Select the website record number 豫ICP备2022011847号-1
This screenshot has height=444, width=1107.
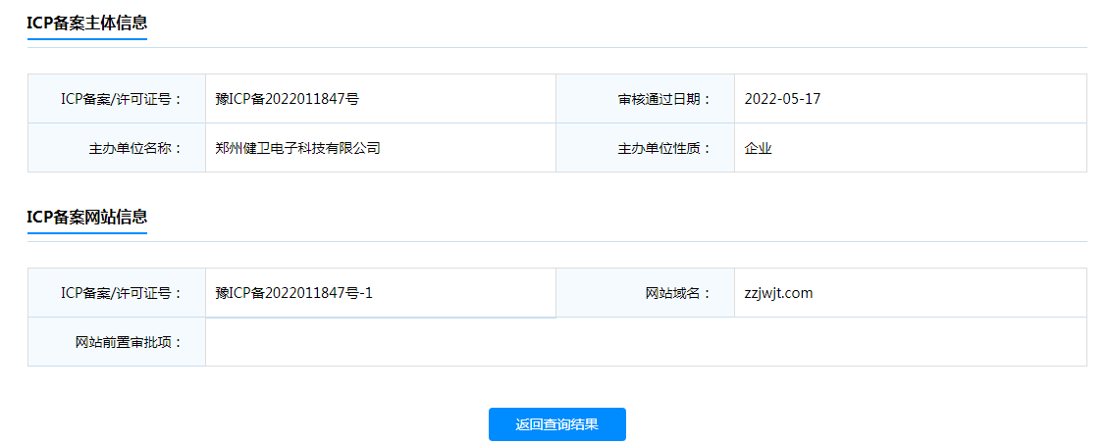[293, 293]
